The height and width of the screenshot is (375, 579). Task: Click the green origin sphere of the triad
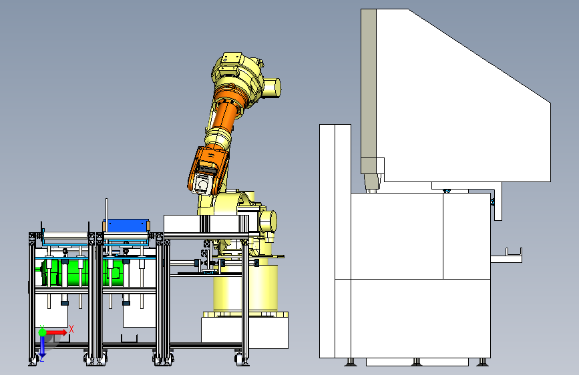pyautogui.click(x=42, y=332)
